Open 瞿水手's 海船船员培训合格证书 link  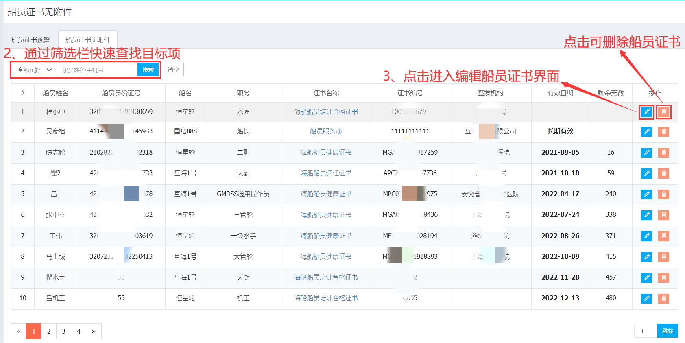pyautogui.click(x=326, y=277)
